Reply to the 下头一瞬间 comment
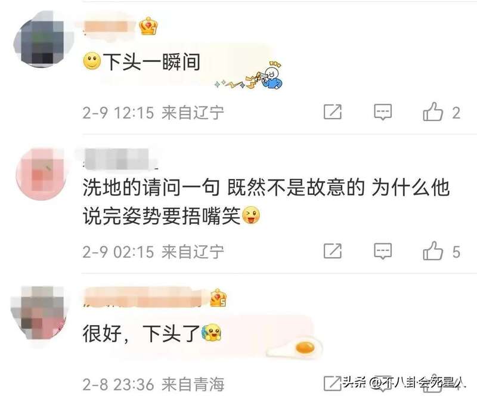Image resolution: width=477 pixels, height=399 pixels. [x=383, y=112]
